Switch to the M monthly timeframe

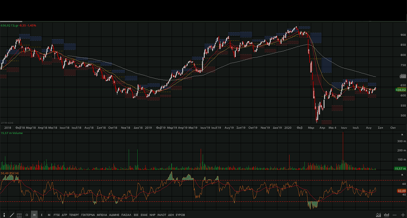(x=49, y=215)
